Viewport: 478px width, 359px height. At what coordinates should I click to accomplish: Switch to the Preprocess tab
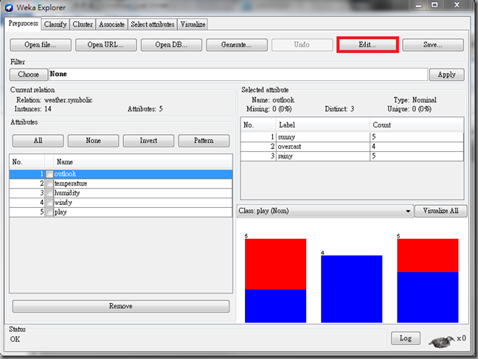pos(23,24)
